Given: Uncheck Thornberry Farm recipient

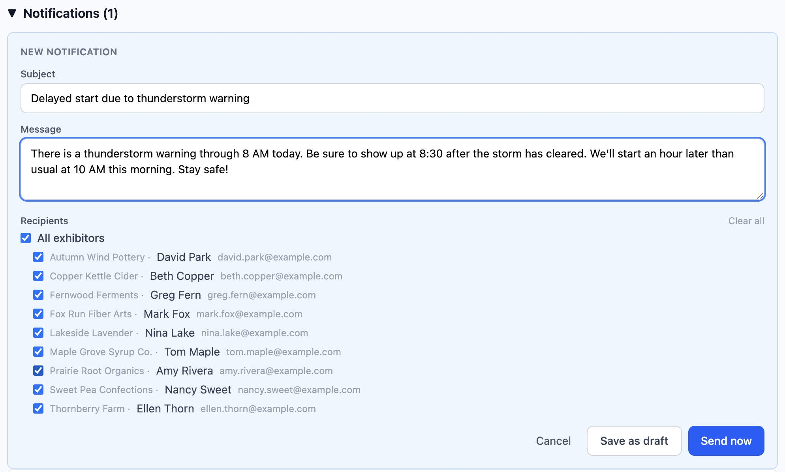Looking at the screenshot, I should point(38,408).
